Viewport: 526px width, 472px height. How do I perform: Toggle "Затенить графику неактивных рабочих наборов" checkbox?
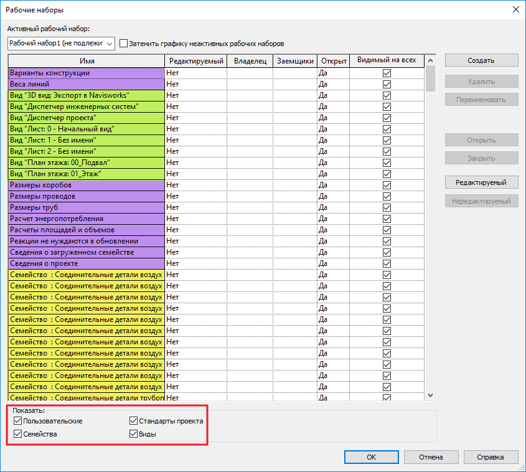123,44
